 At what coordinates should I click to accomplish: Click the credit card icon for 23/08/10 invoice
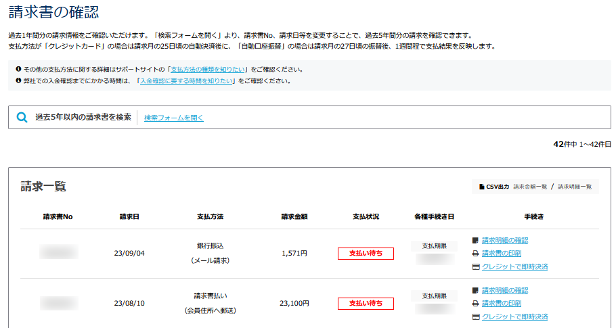[475, 317]
